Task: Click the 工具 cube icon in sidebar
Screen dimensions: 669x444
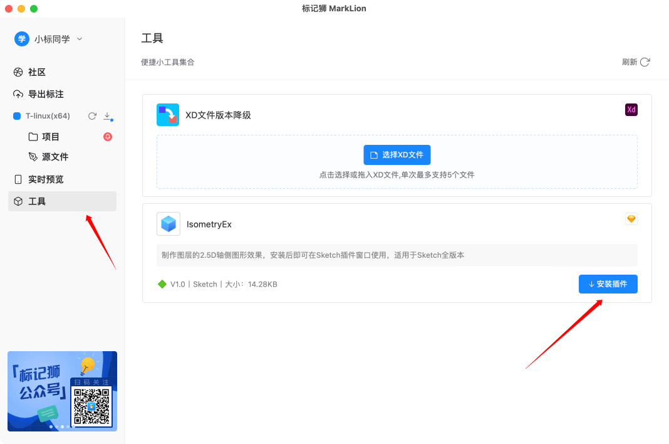Action: [x=18, y=201]
